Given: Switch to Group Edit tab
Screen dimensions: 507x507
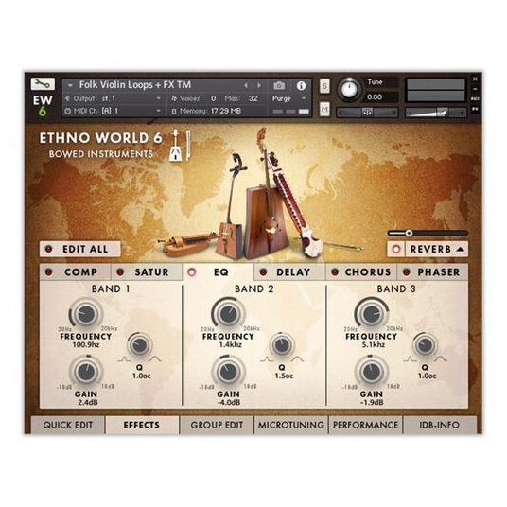Looking at the screenshot, I should tap(217, 425).
